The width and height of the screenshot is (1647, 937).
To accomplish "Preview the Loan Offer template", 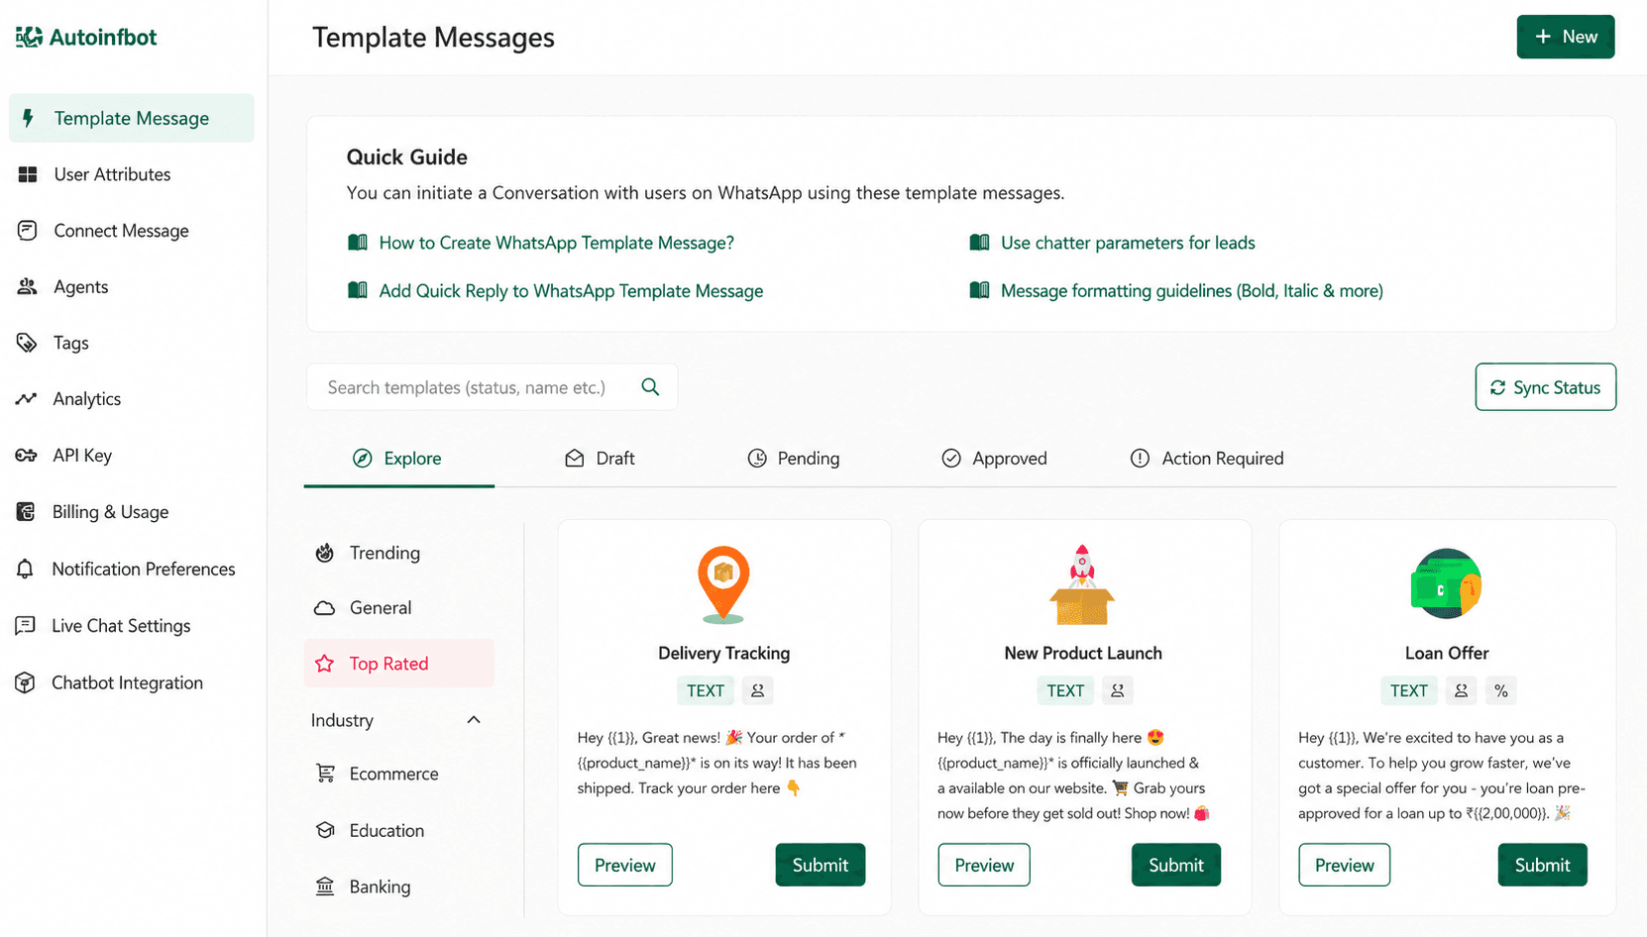I will tap(1345, 865).
